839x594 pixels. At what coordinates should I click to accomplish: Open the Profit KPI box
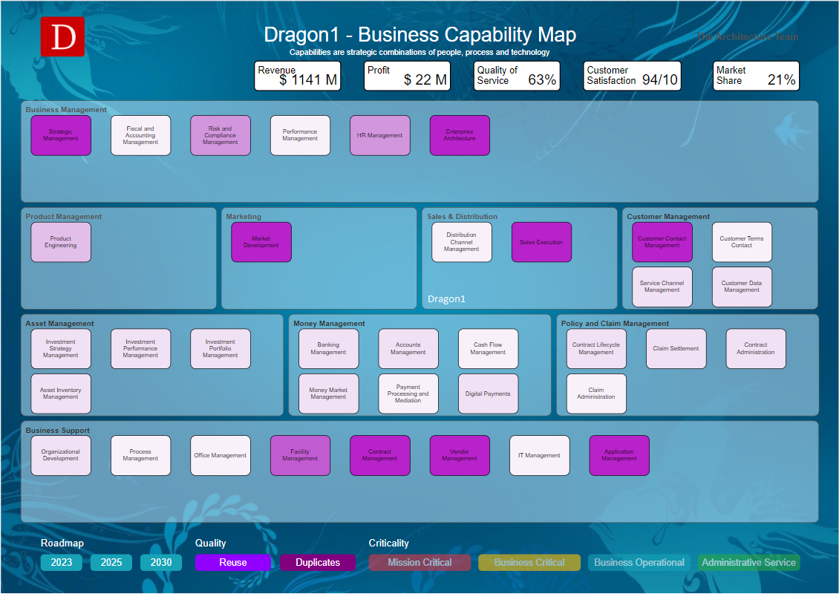[407, 76]
